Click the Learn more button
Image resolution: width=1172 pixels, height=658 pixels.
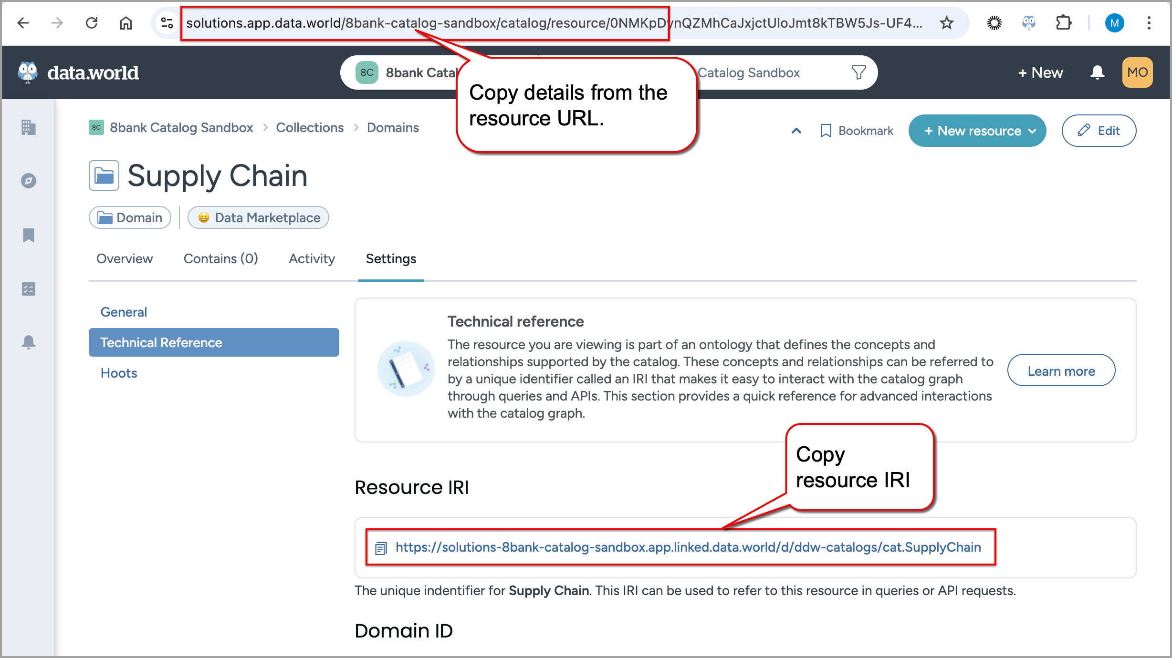1061,370
